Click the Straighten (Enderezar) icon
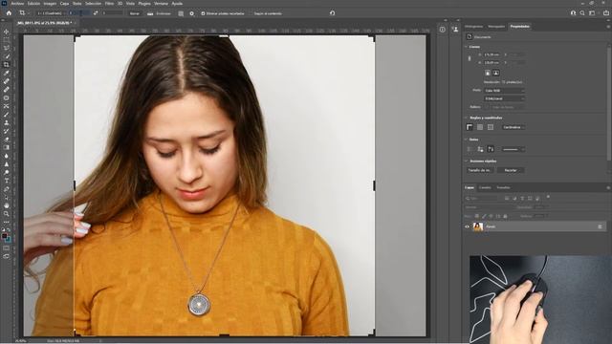The image size is (612, 344). coord(150,13)
